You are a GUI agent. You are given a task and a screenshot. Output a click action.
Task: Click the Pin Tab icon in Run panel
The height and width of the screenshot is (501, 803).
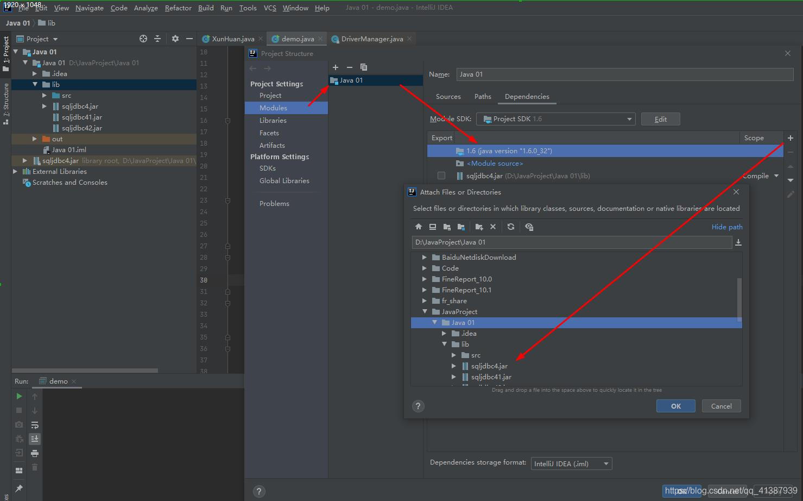pyautogui.click(x=19, y=488)
